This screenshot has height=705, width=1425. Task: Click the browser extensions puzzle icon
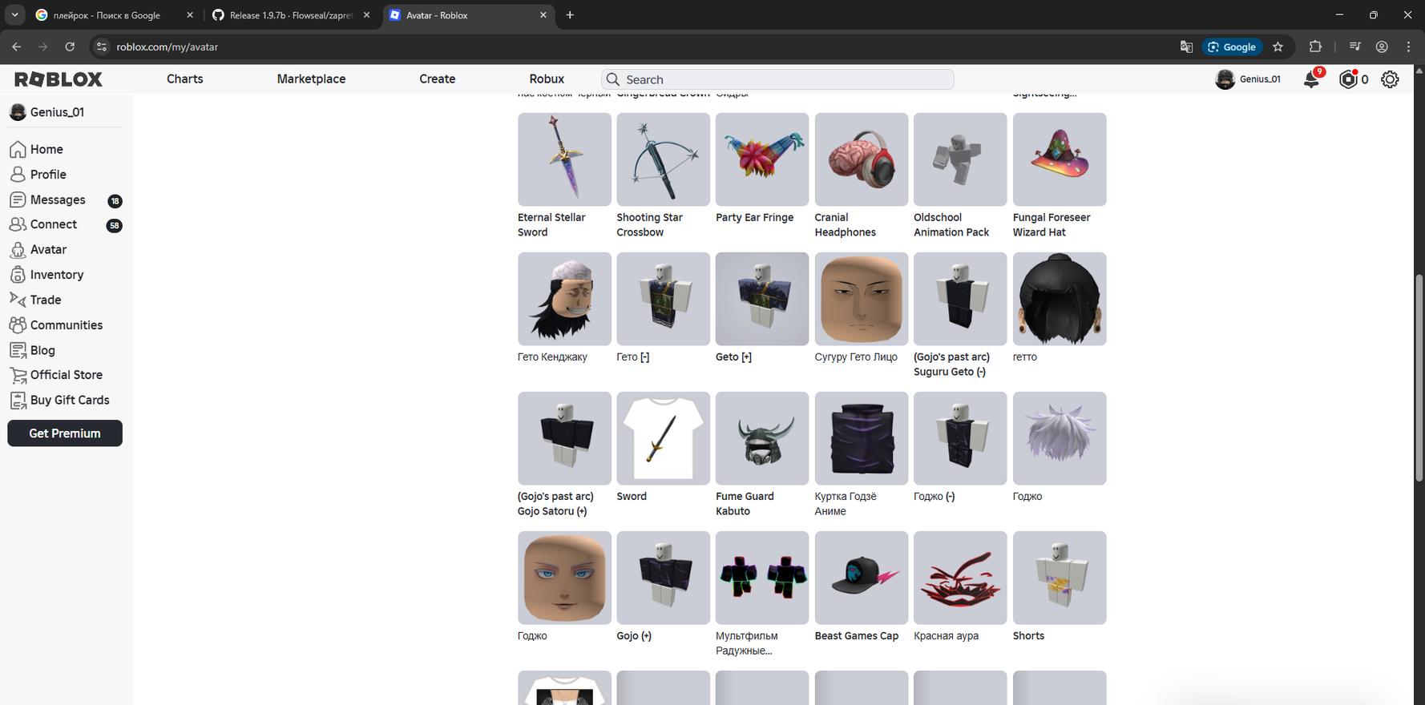click(1314, 46)
